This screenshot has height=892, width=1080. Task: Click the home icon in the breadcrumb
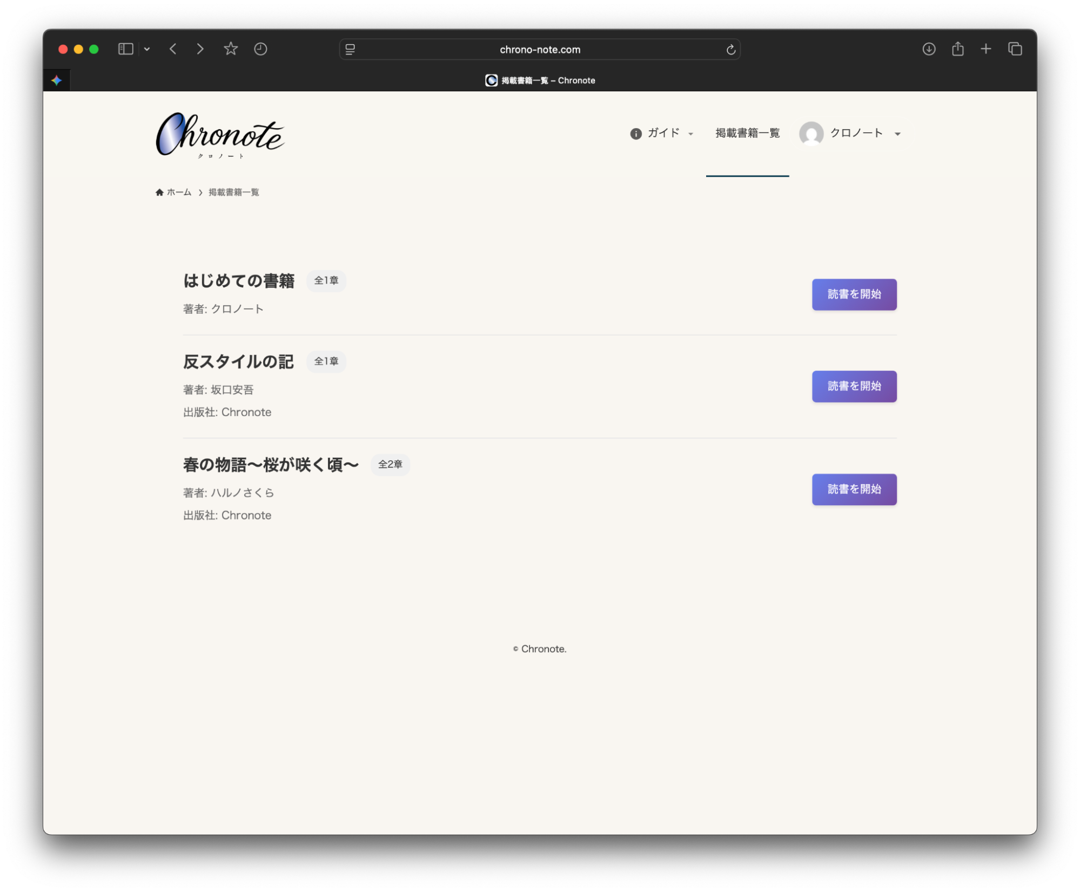point(159,192)
